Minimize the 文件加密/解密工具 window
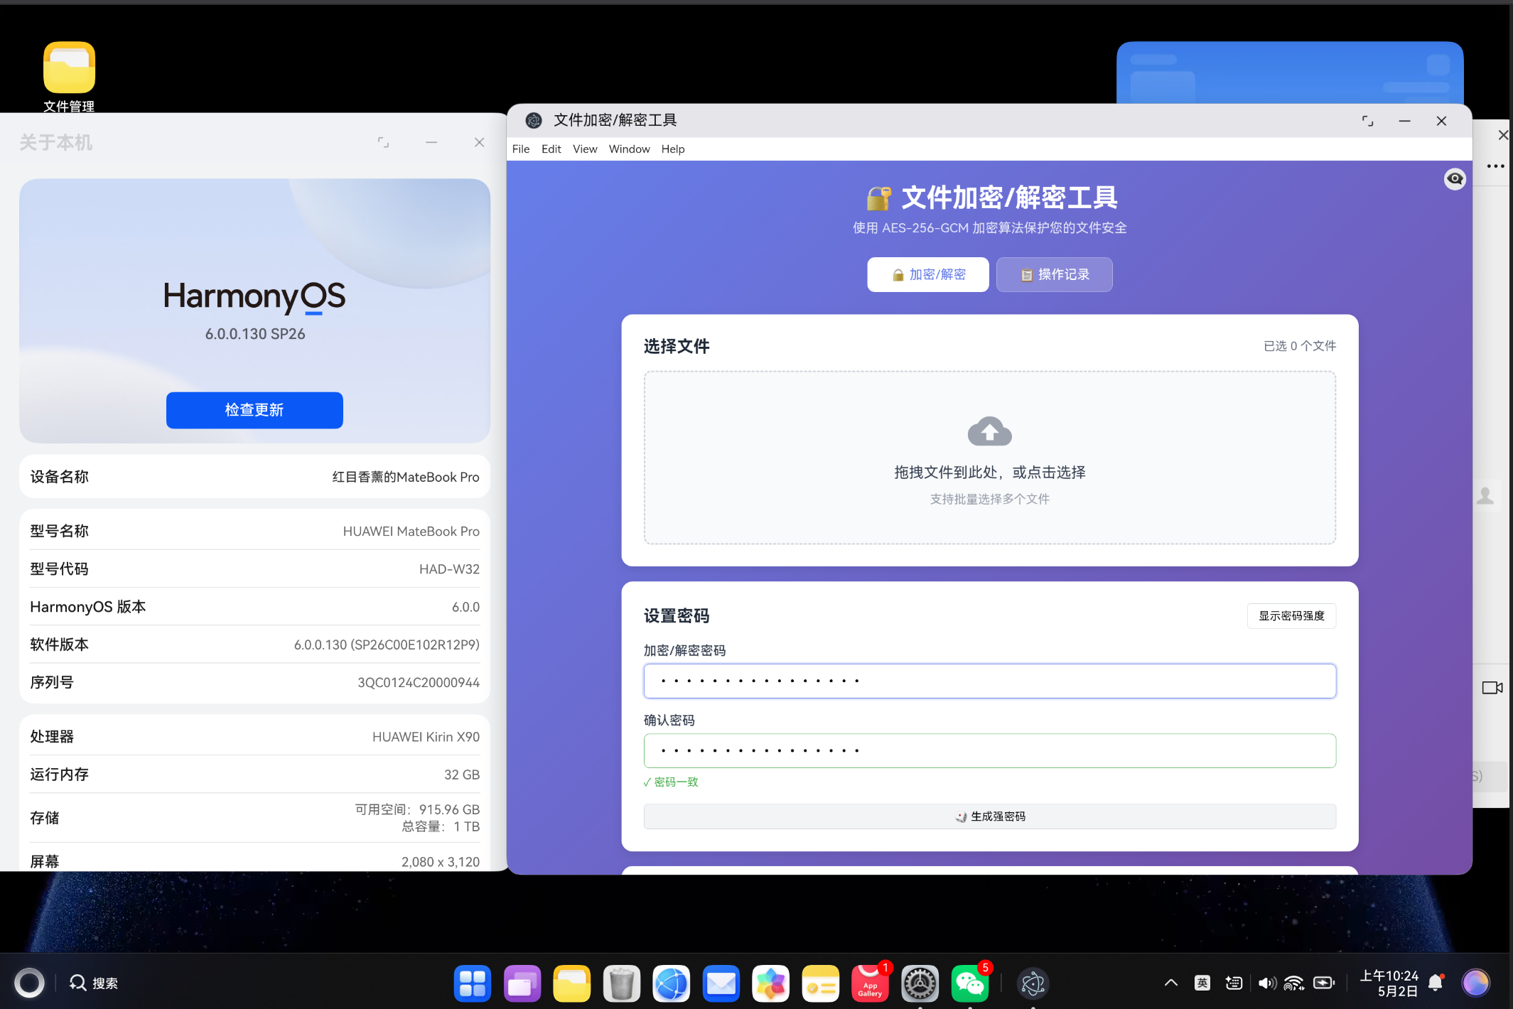1513x1009 pixels. coord(1404,121)
